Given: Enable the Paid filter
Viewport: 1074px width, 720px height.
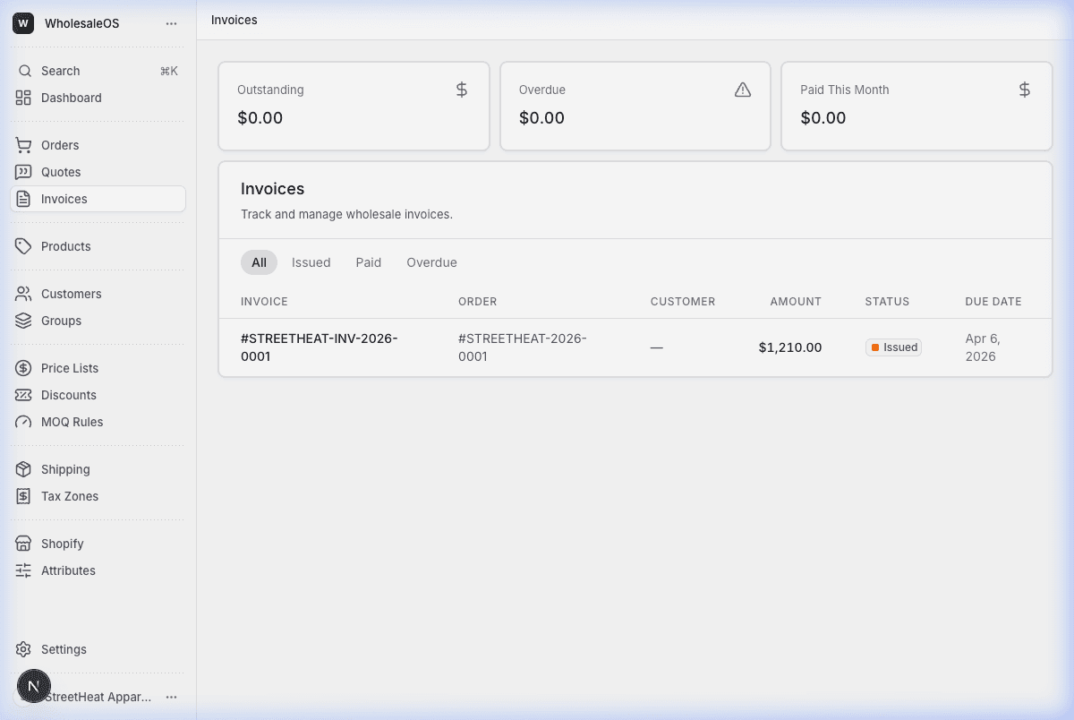Looking at the screenshot, I should pos(368,262).
